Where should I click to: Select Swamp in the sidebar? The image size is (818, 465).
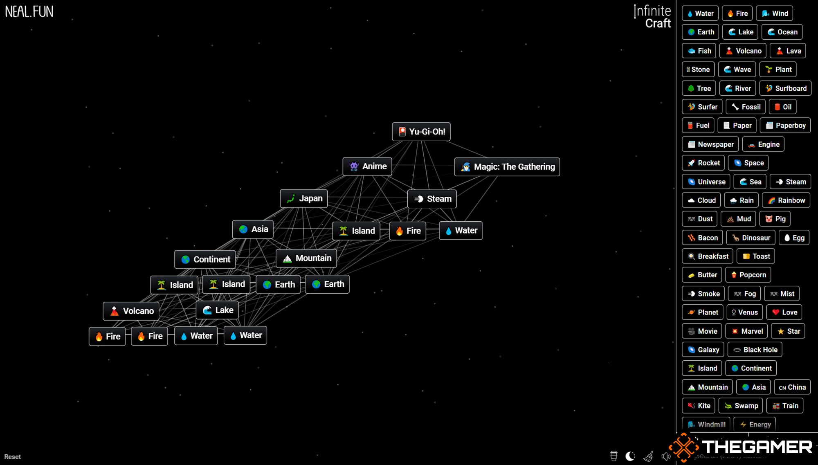[741, 406]
